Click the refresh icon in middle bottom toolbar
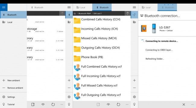This screenshot has width=196, height=108. tap(118, 104)
